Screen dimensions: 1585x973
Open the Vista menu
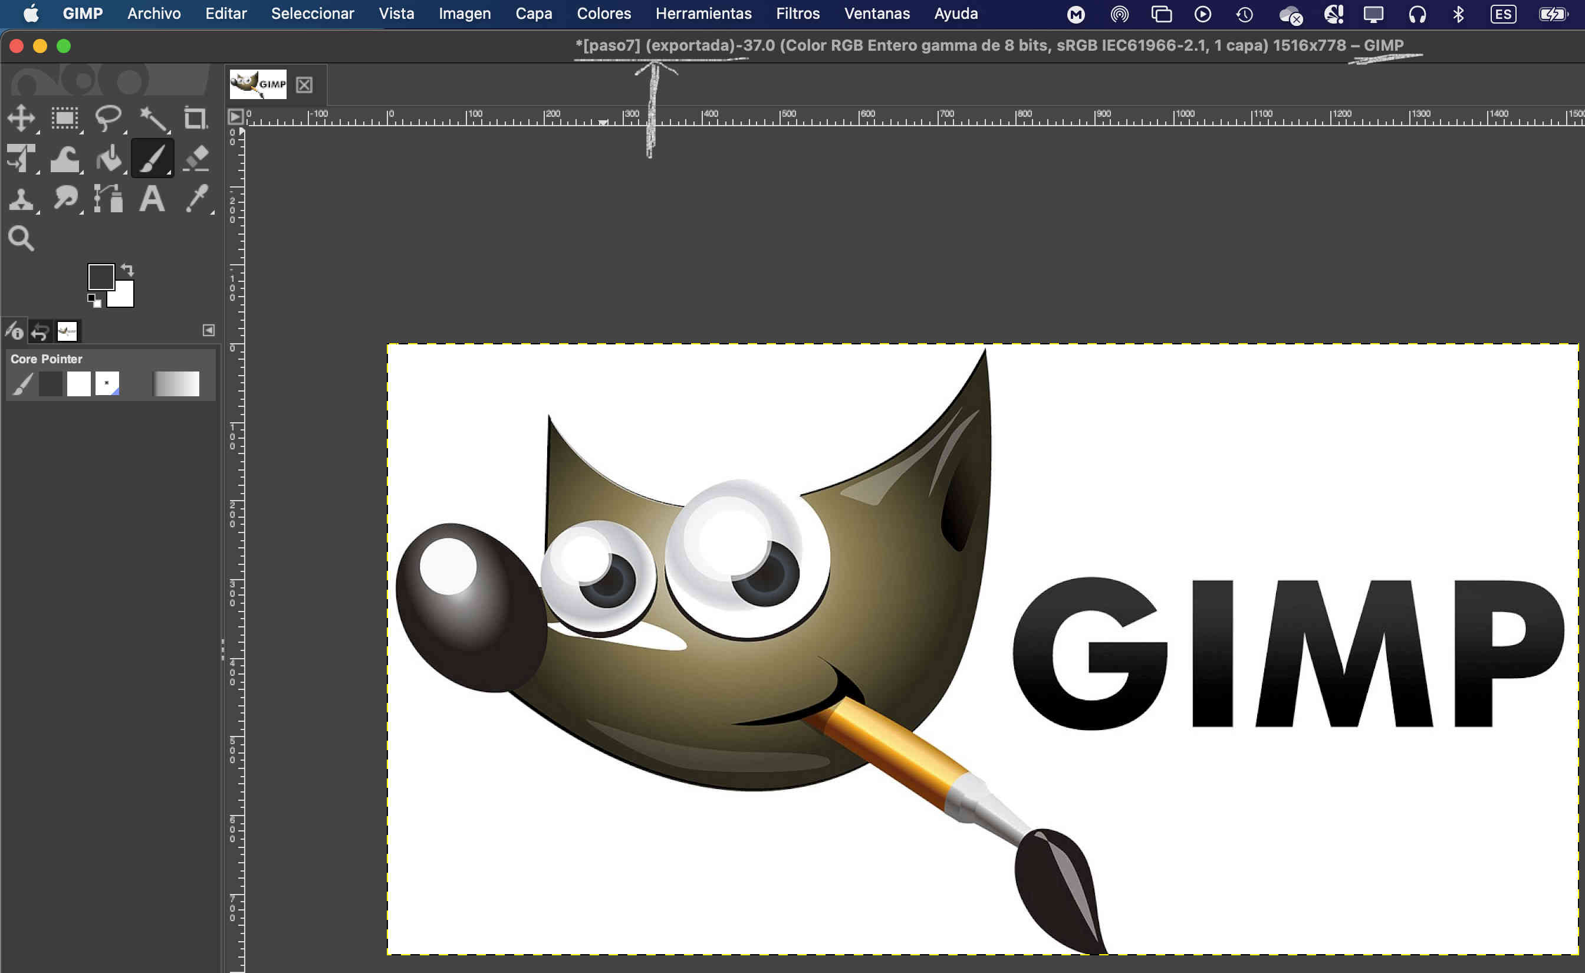click(396, 14)
